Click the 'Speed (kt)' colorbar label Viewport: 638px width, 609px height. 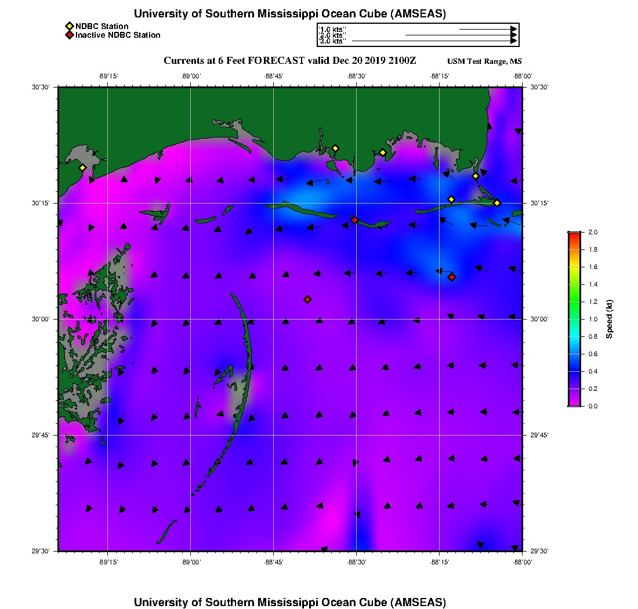tap(609, 319)
